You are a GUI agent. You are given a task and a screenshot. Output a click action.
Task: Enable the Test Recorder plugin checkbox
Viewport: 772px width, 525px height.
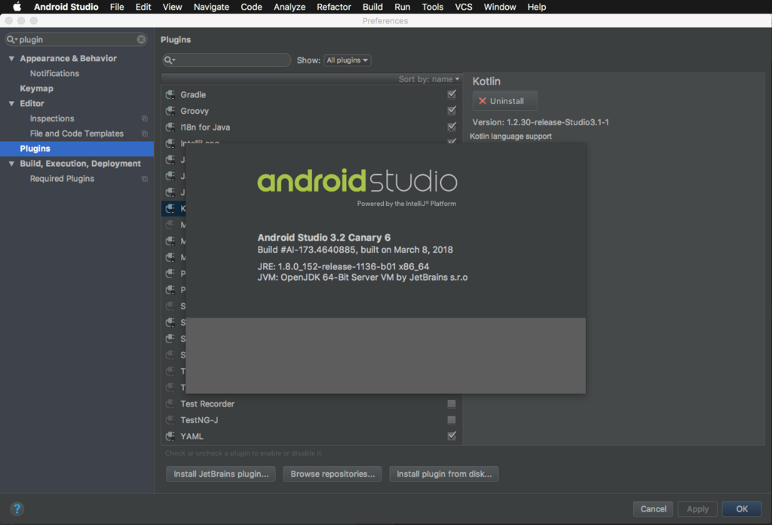tap(452, 404)
